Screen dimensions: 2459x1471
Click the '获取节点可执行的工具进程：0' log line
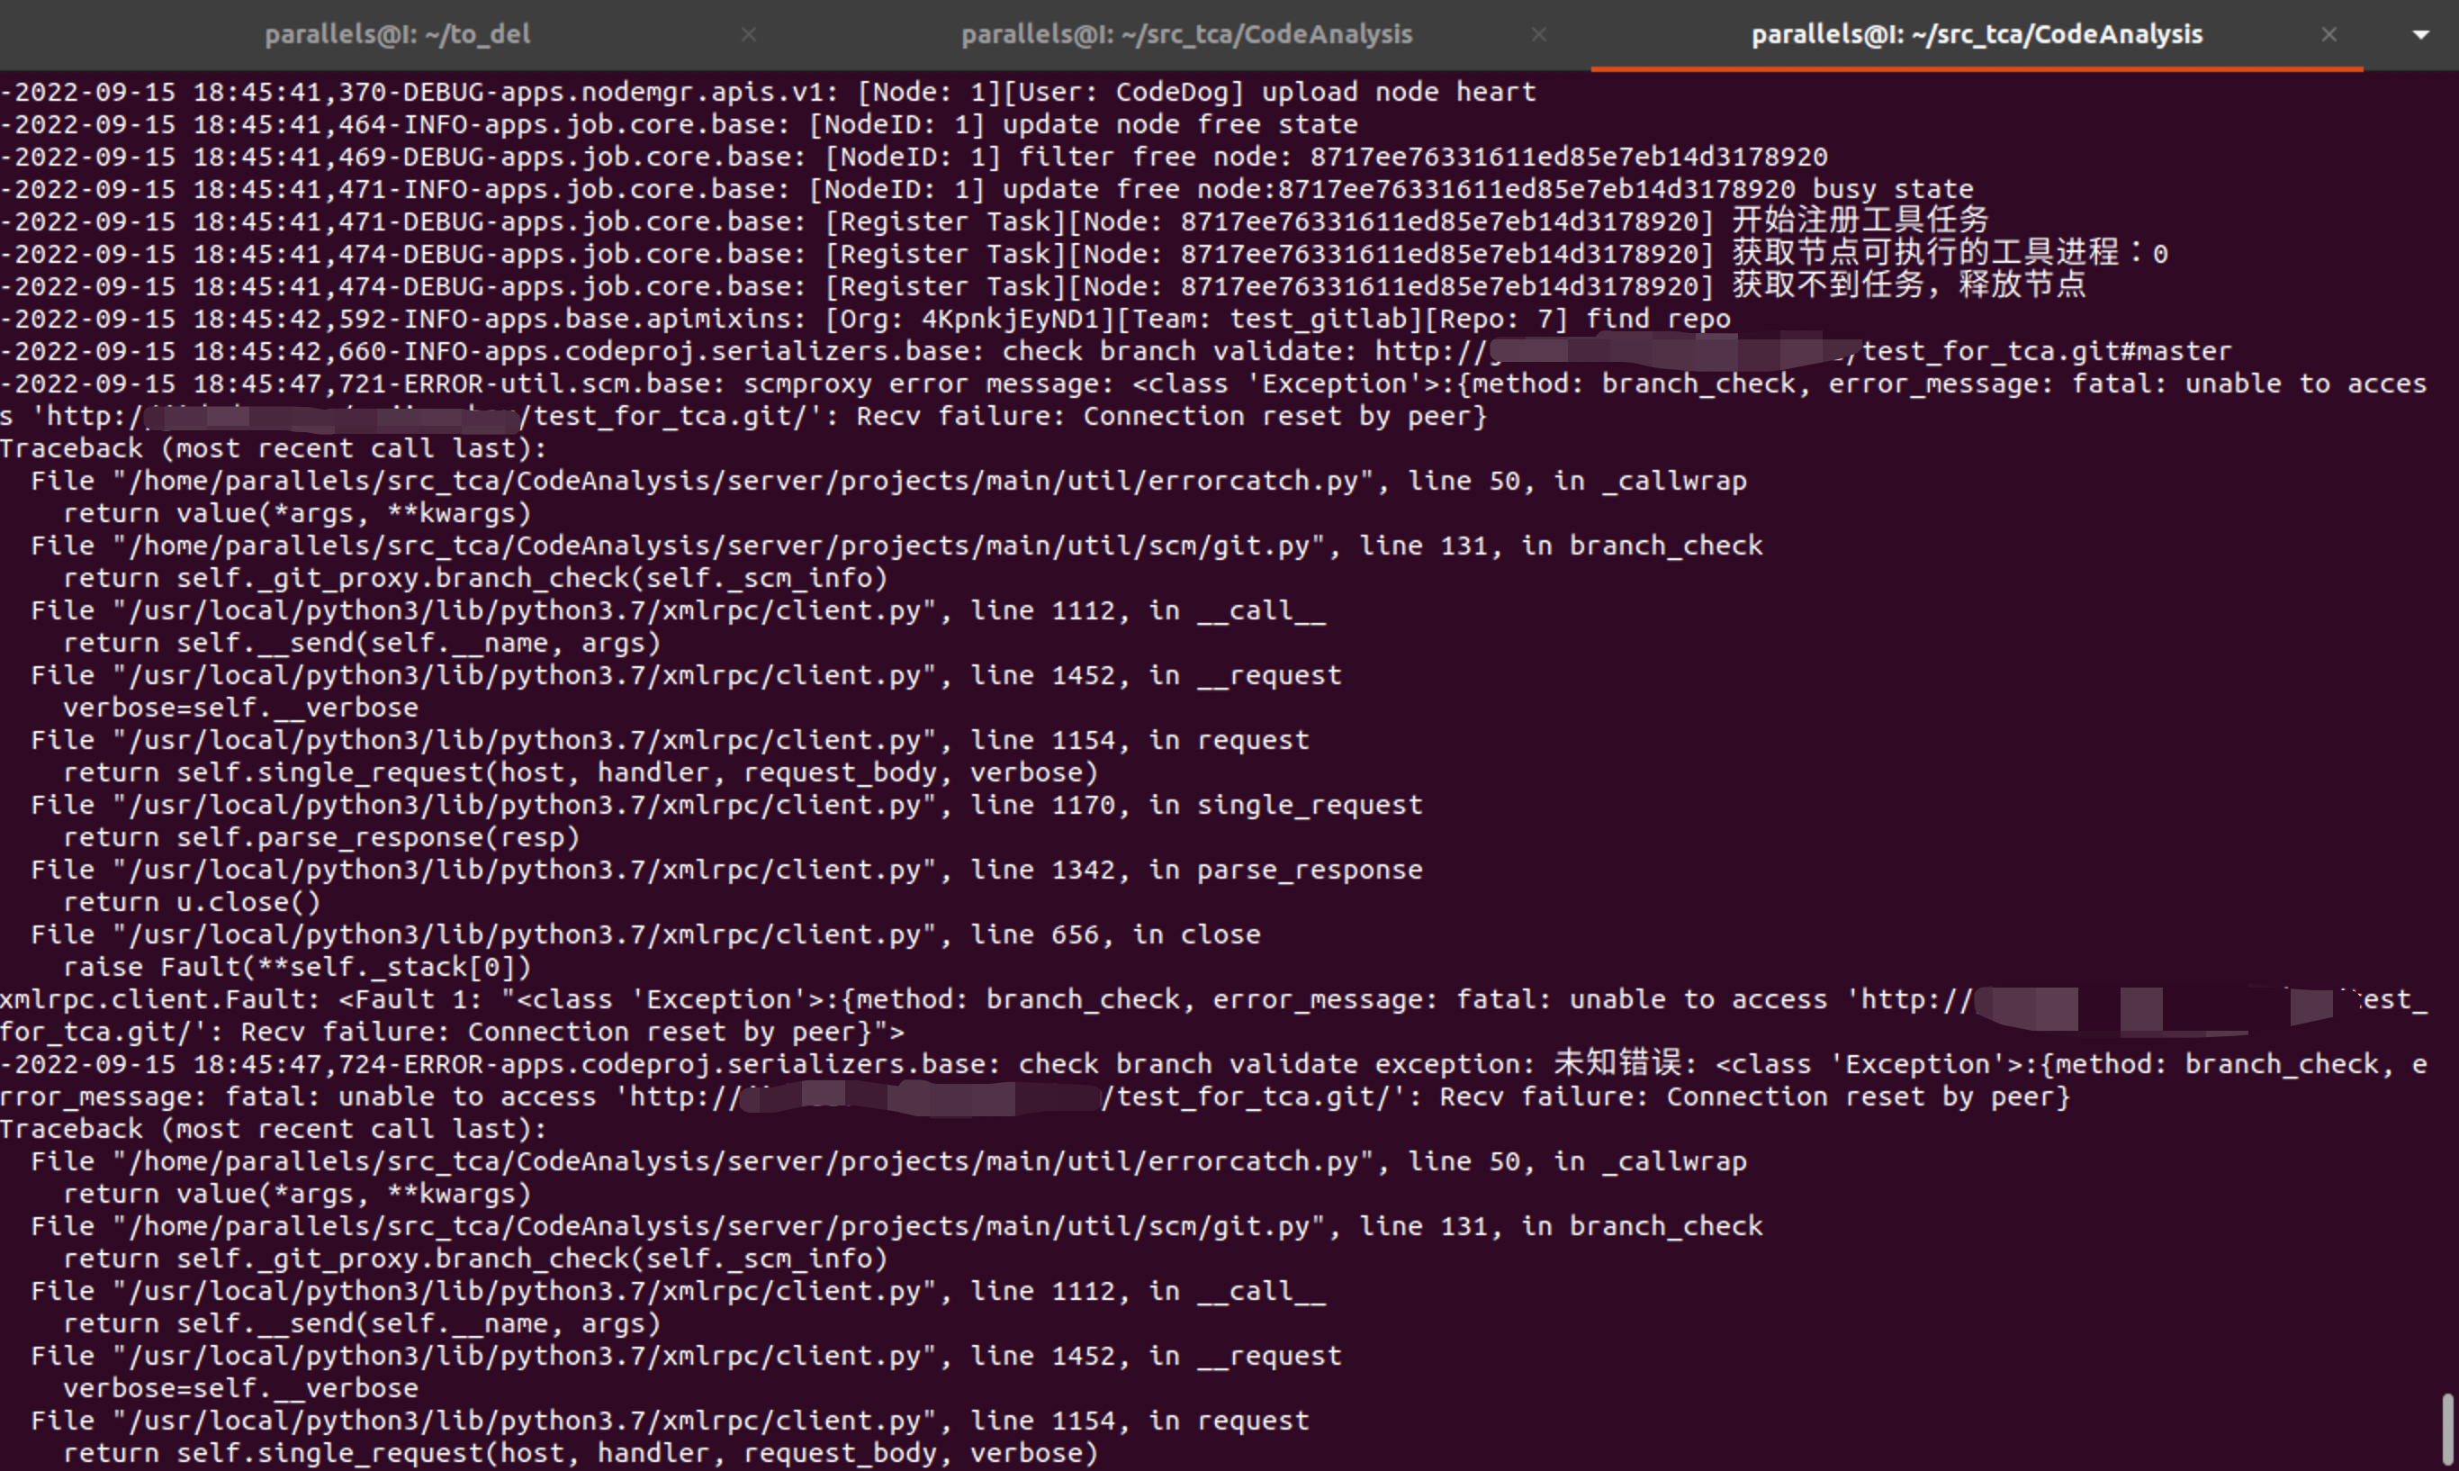1084,254
